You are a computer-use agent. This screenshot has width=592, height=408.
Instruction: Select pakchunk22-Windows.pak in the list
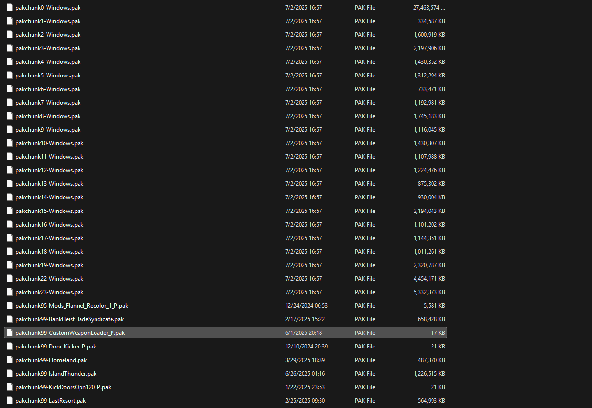point(49,279)
